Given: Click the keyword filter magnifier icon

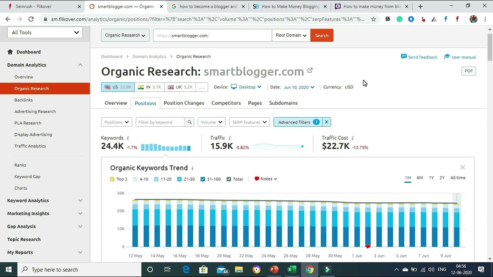Looking at the screenshot, I should [189, 122].
